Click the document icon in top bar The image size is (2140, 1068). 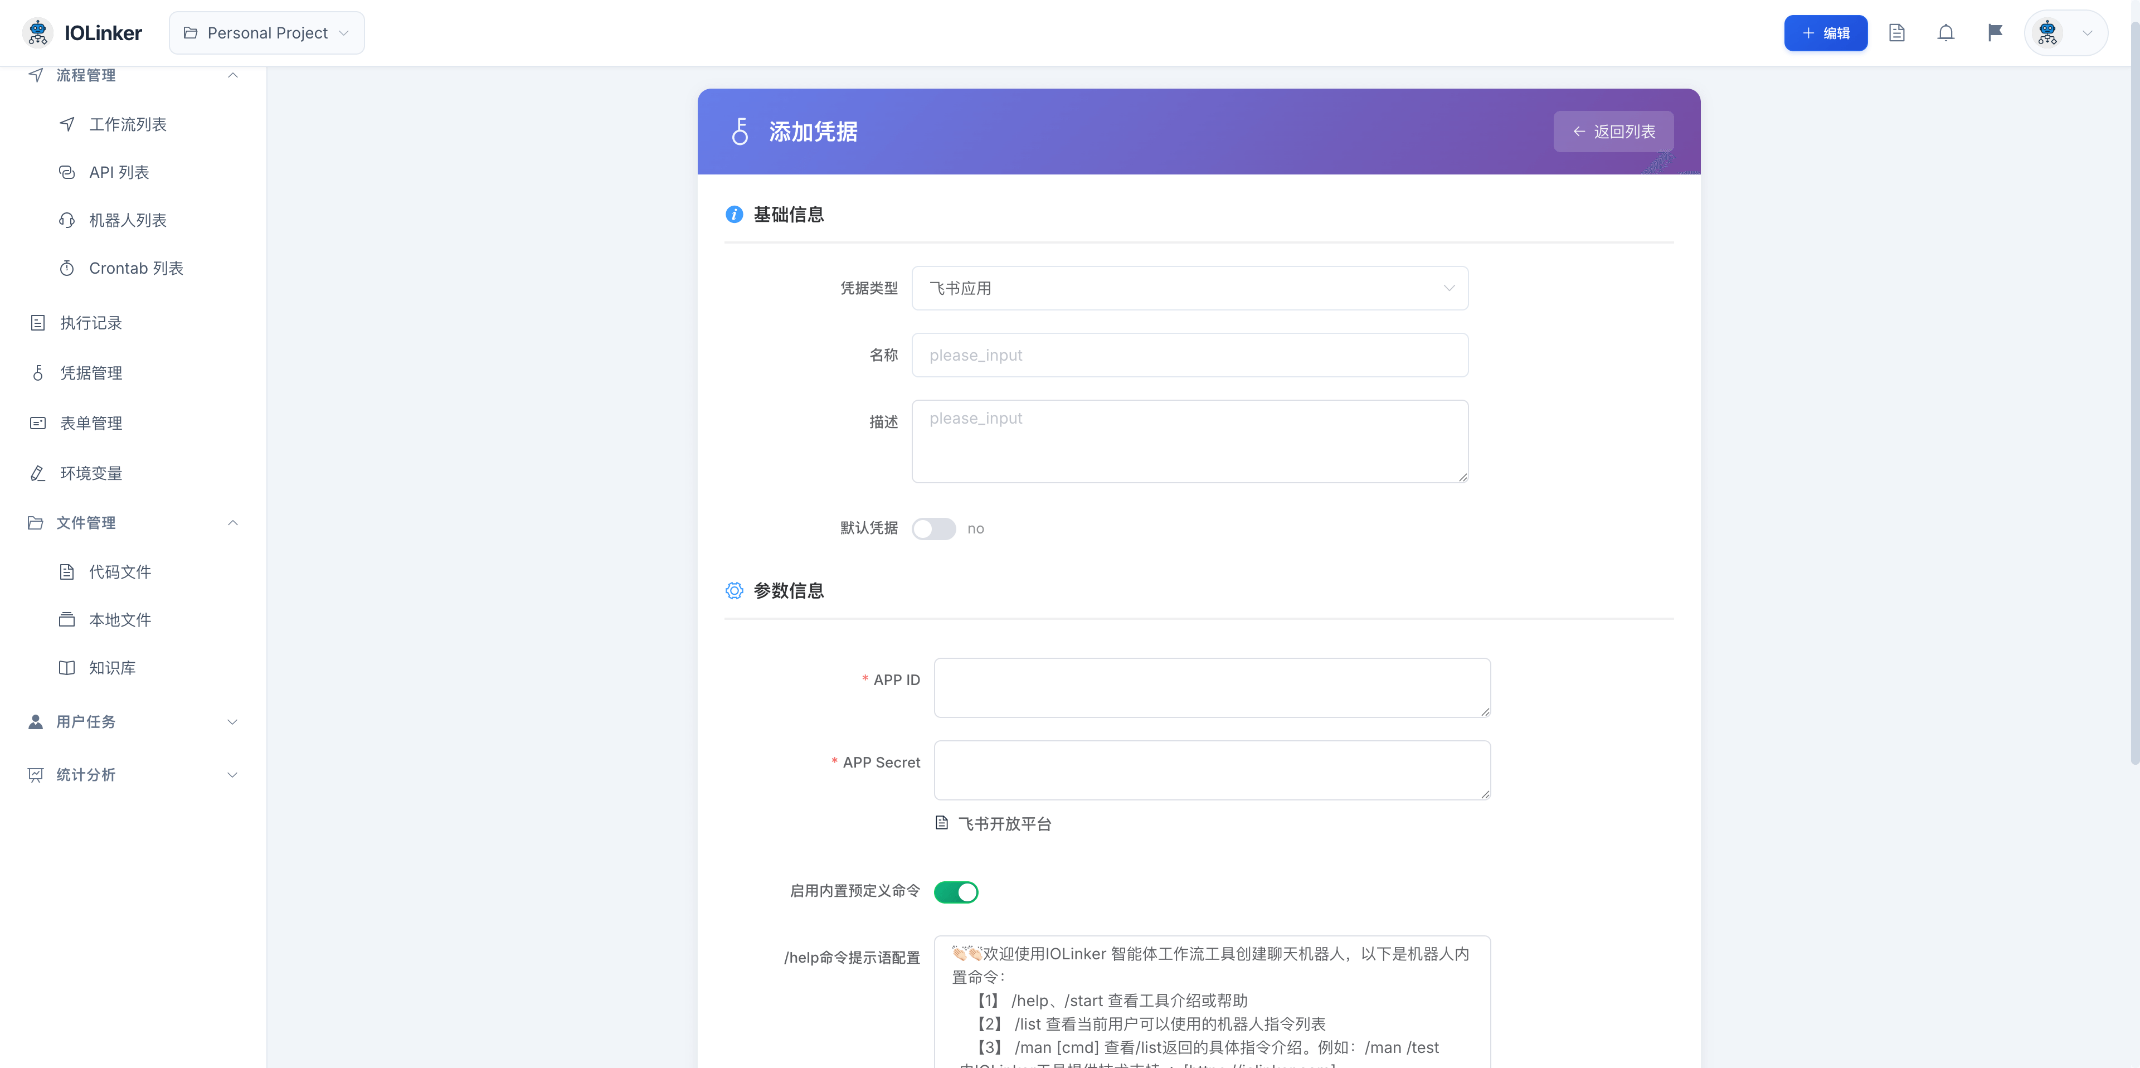(1896, 33)
